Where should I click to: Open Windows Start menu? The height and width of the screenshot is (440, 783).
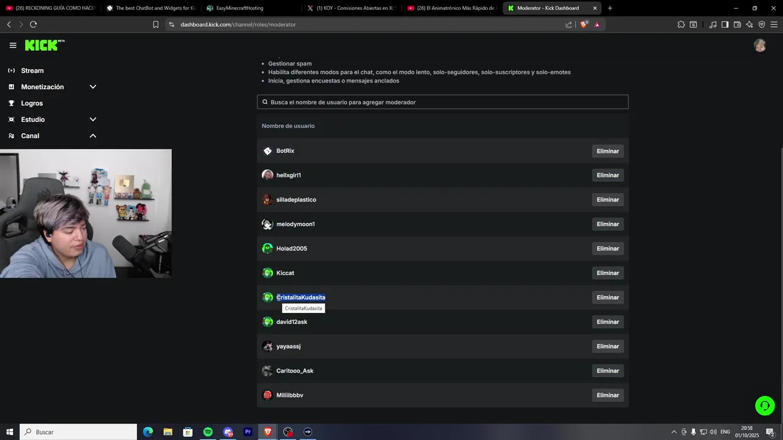click(10, 432)
